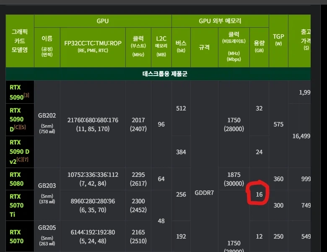This screenshot has width=327, height=252.
Task: Click the 575 W TGP cell
Action: click(x=278, y=124)
